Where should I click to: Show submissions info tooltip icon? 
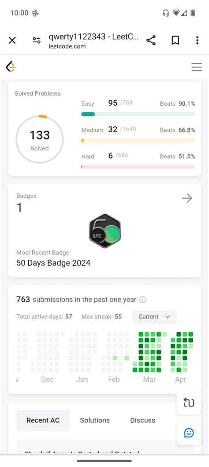(142, 300)
